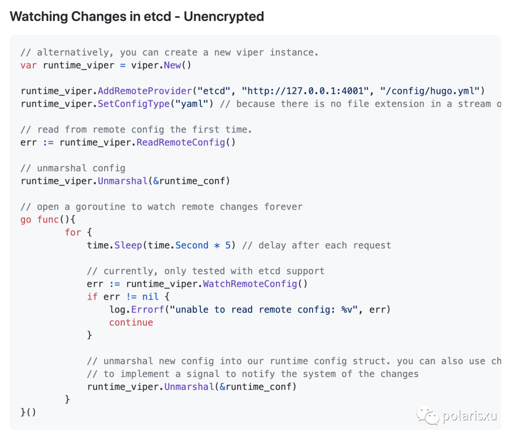Screen dimensions: 514x440
Task: Click the closing '}()' of goroutine
Action: 28,412
